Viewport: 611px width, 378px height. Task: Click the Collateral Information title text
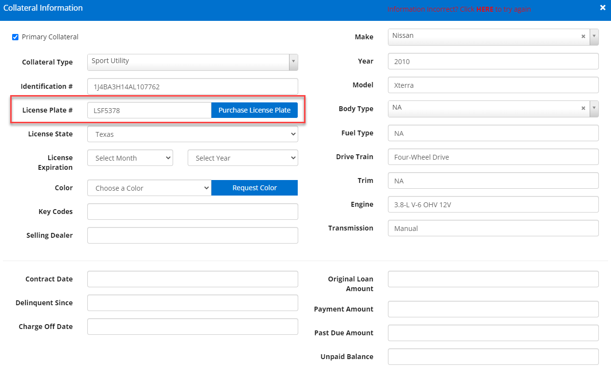tap(43, 8)
